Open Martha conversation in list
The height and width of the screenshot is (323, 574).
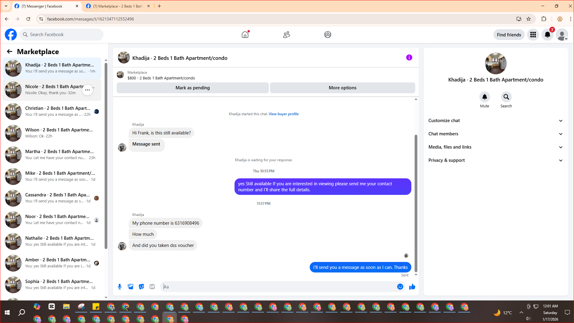52,155
